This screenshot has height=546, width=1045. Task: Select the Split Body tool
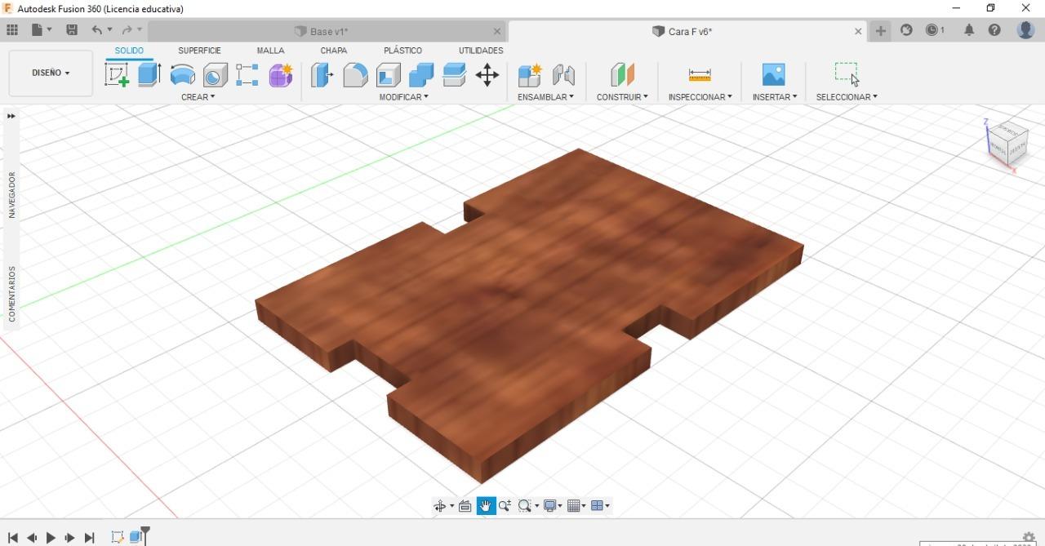tap(454, 75)
